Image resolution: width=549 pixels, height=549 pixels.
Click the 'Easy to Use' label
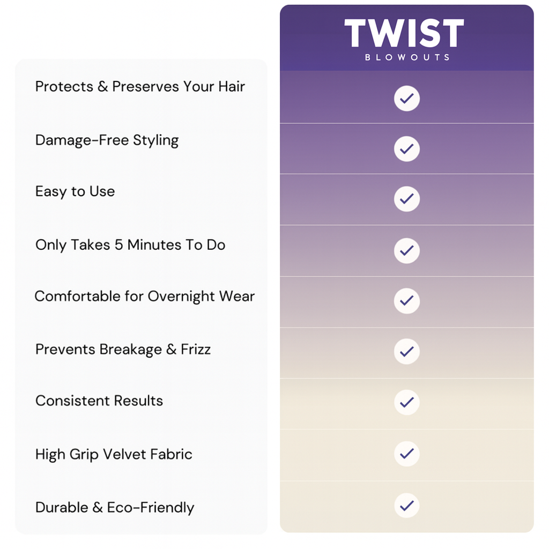75,191
